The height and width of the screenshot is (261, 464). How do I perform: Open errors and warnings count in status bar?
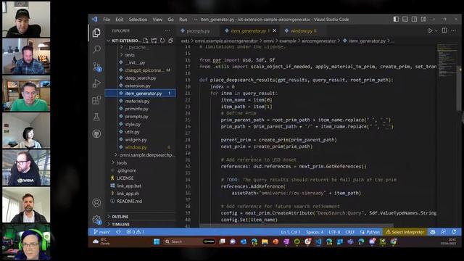click(x=136, y=232)
